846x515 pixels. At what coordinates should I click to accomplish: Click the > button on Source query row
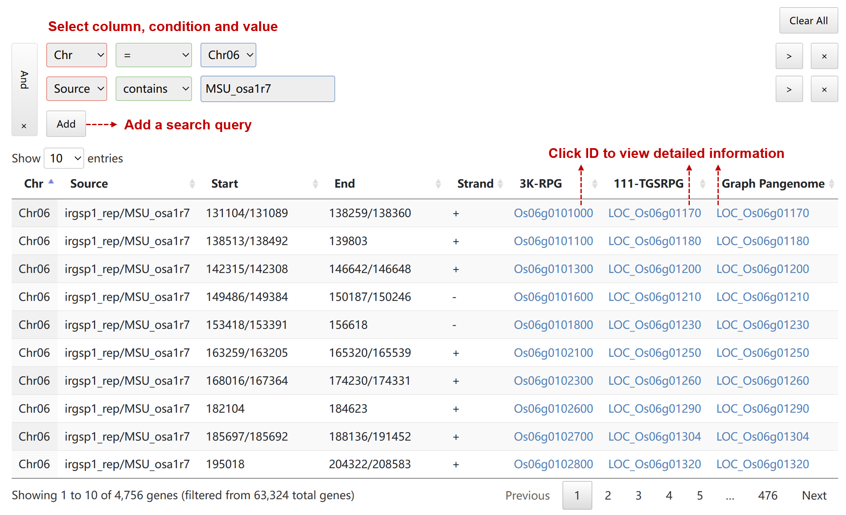[x=789, y=89]
